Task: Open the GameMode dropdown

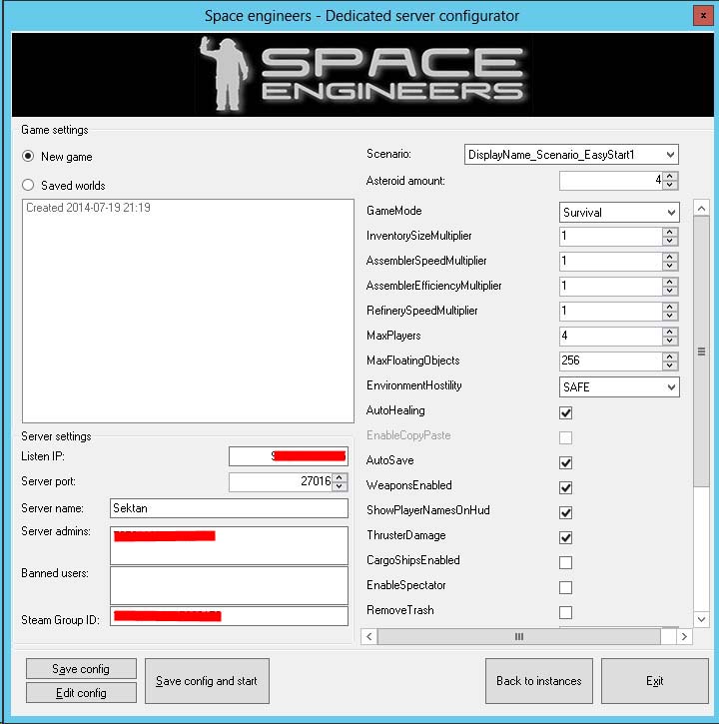Action: coord(619,213)
